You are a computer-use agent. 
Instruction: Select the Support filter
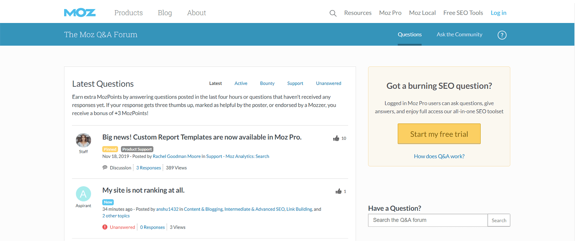[x=295, y=83]
